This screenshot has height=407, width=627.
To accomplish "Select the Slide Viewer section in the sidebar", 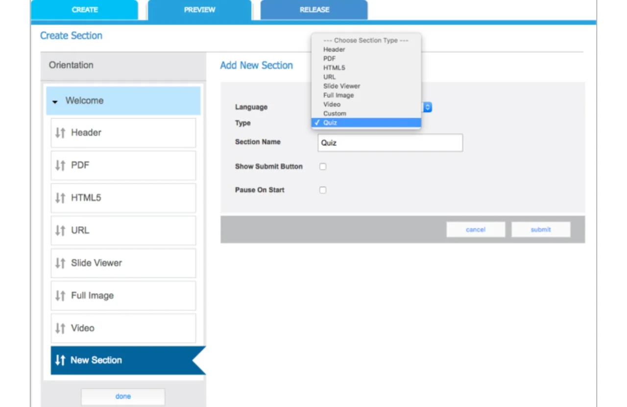I will point(123,263).
